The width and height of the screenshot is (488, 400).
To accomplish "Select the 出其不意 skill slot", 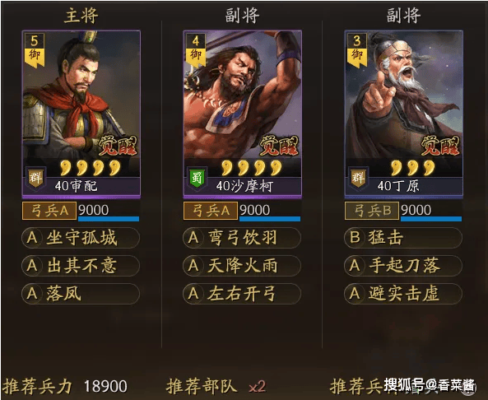I will click(81, 266).
